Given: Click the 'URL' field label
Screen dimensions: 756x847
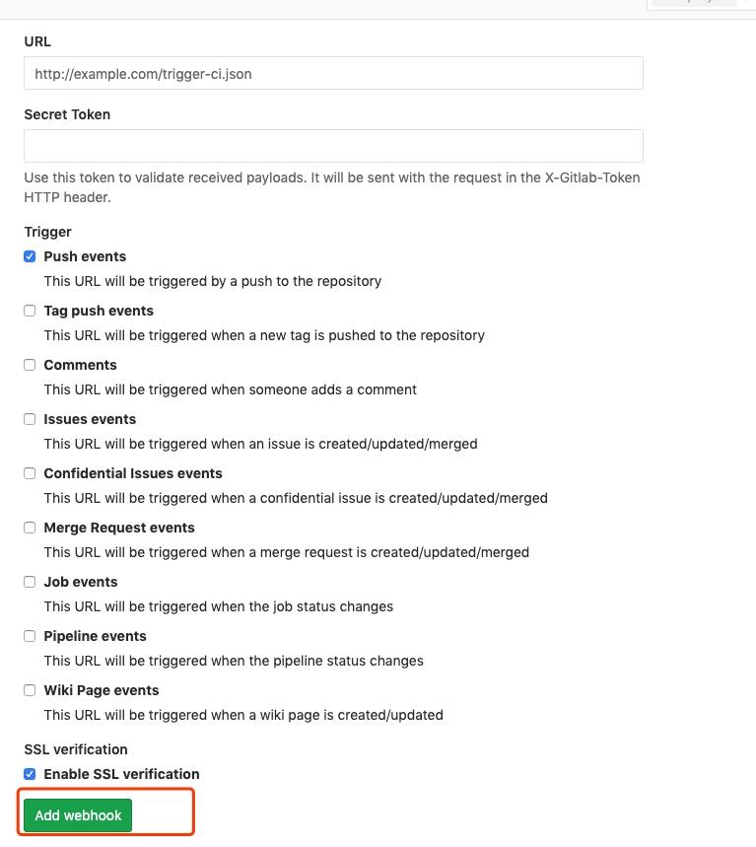Looking at the screenshot, I should tap(37, 41).
